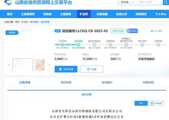Click the 收藏 heart favorite button

coord(92,69)
